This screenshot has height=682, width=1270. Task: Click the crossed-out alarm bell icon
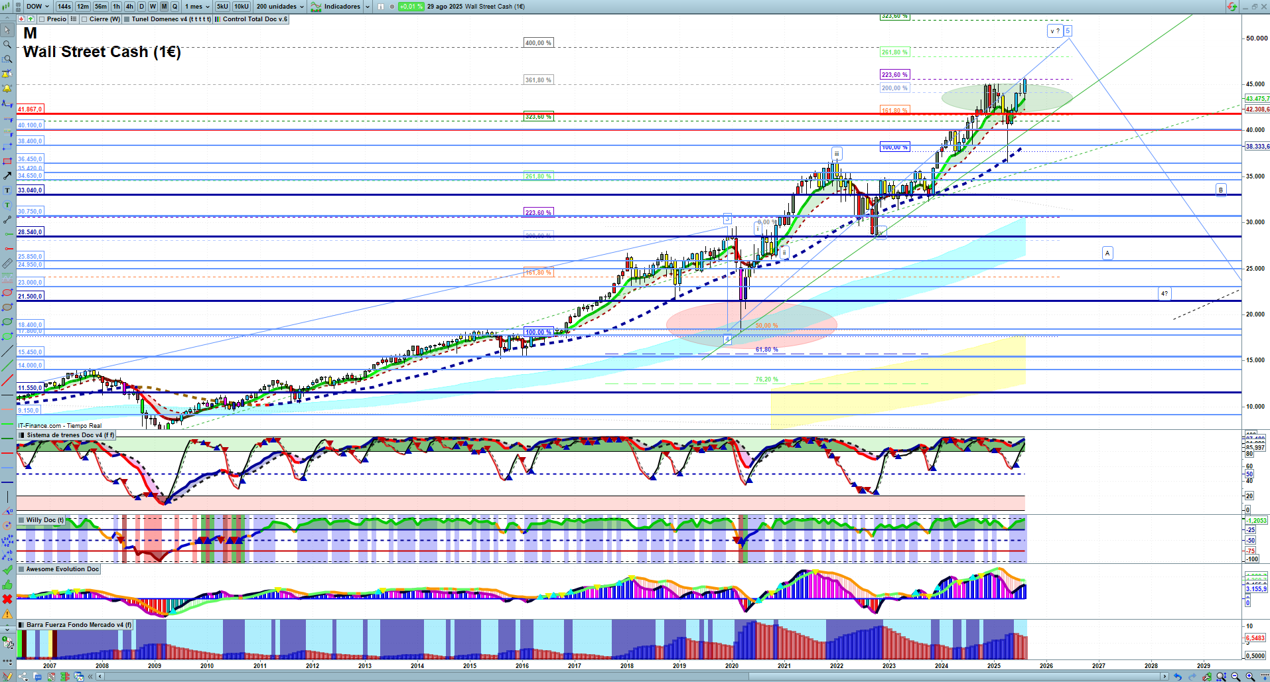7,74
